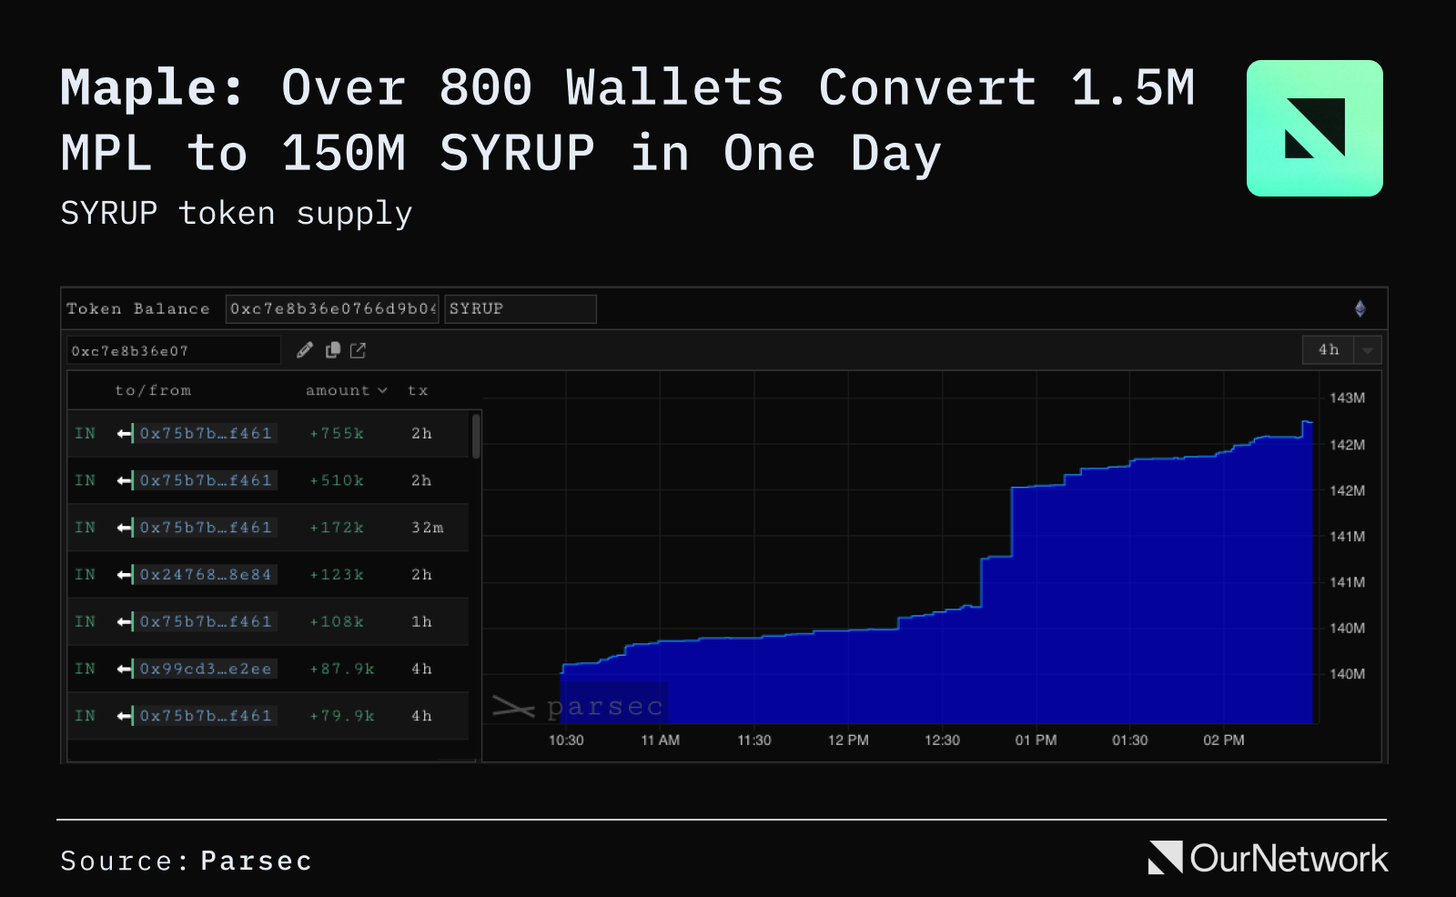This screenshot has width=1456, height=897.
Task: Click the inbound arrow icon in the +87.9k row
Action: coord(126,670)
